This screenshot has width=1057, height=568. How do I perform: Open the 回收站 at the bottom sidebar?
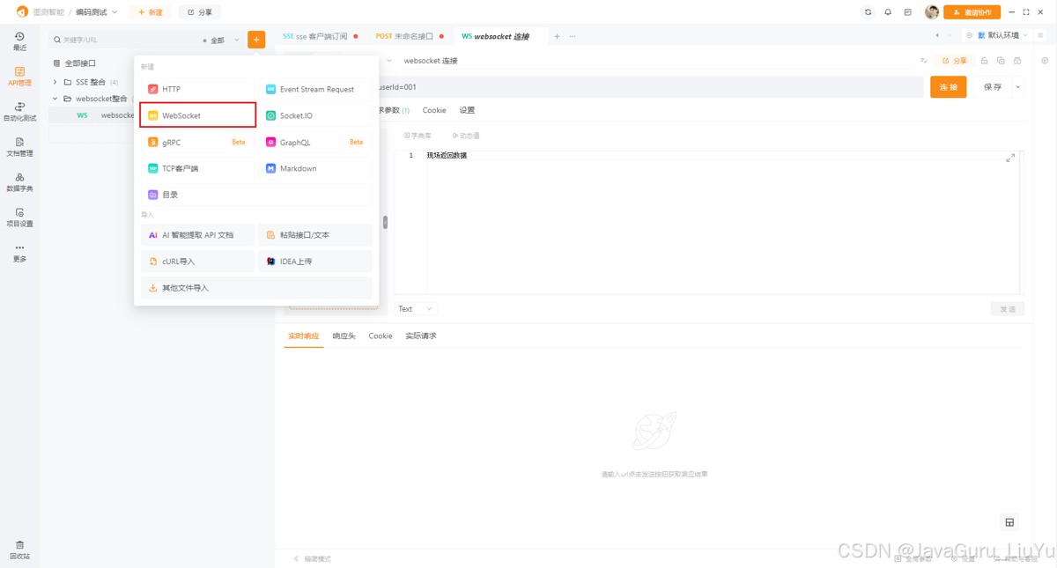(18, 548)
